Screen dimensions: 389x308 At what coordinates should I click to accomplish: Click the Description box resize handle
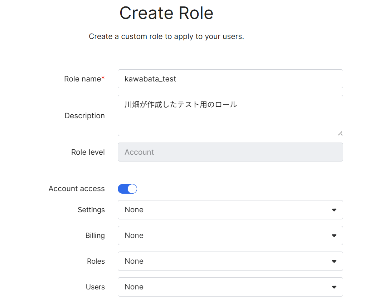(x=340, y=133)
